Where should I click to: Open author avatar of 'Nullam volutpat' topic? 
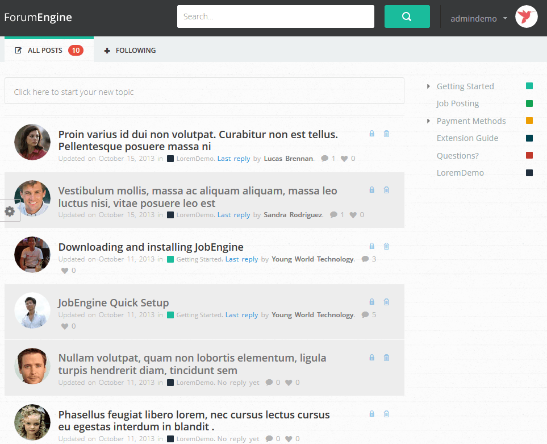pos(32,366)
